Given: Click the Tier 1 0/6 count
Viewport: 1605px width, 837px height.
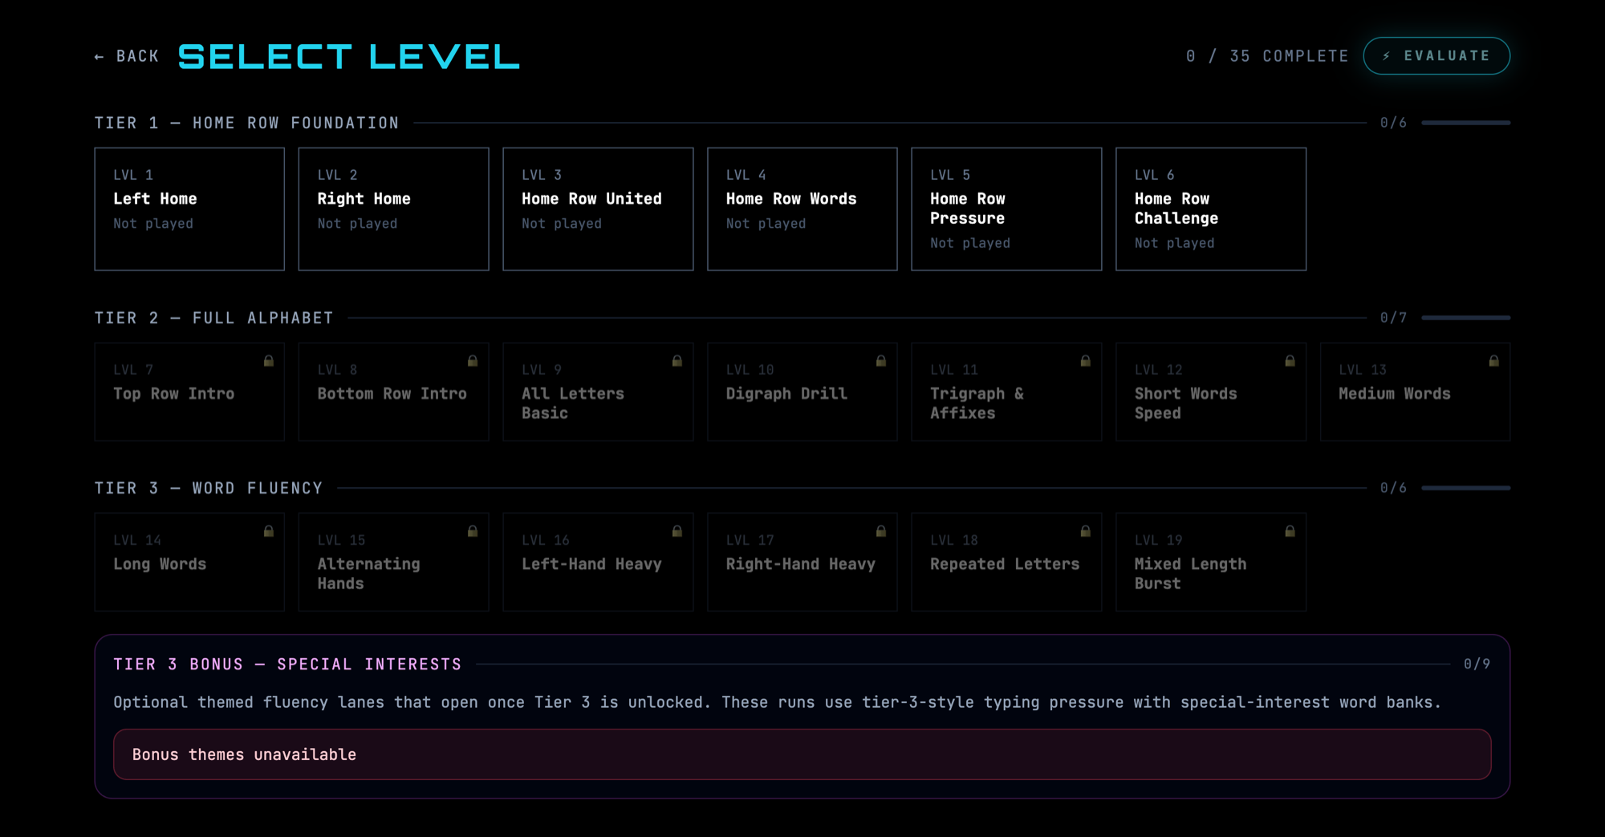Looking at the screenshot, I should (x=1393, y=123).
